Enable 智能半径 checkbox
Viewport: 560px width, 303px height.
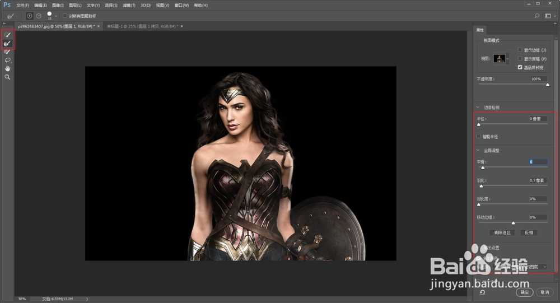click(x=479, y=136)
